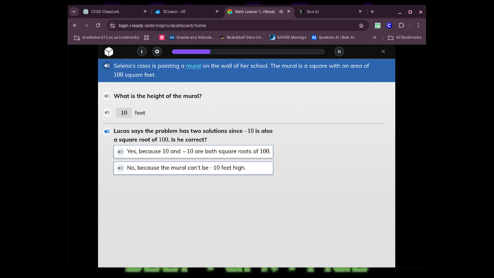494x278 pixels.
Task: Open the lesson settings gear
Action: [157, 51]
